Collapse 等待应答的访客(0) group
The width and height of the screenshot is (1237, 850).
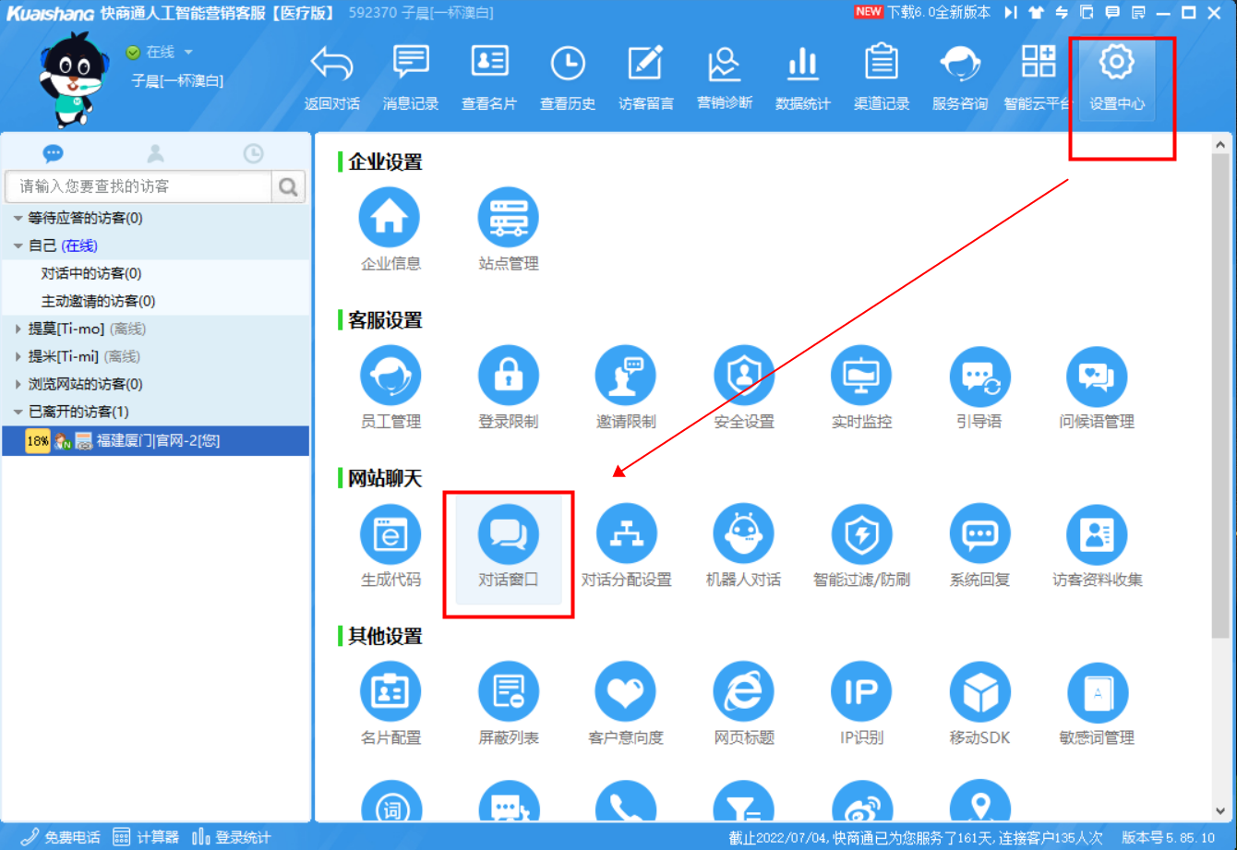(x=18, y=219)
